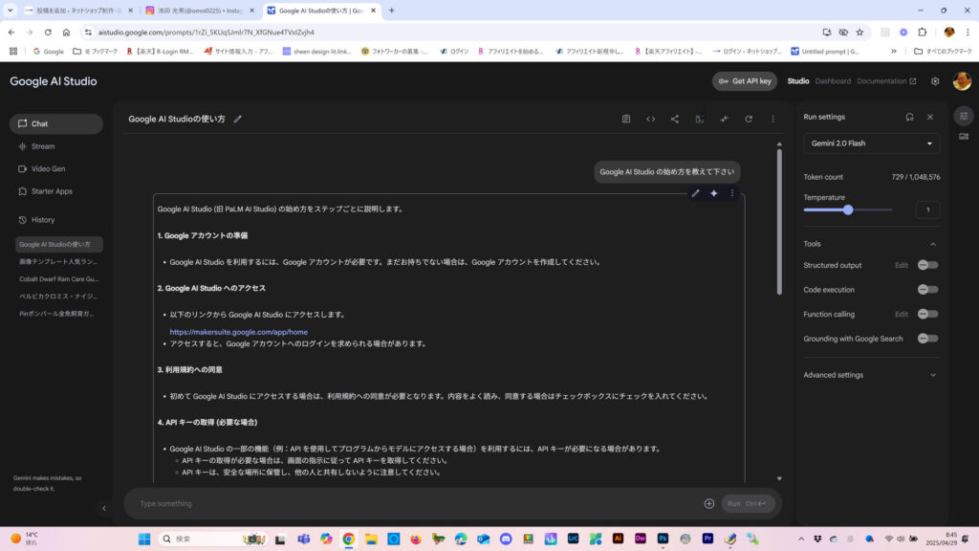
Task: Click the clear chat refresh icon
Action: click(x=748, y=119)
